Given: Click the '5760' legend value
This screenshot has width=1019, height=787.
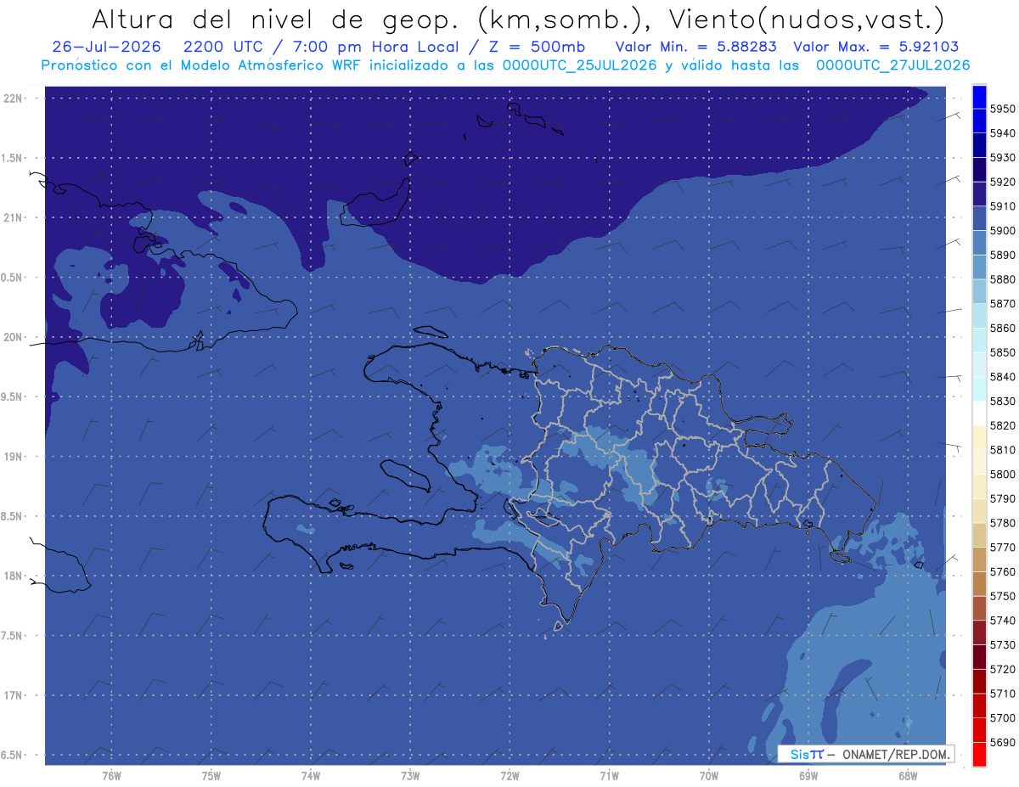Looking at the screenshot, I should (1003, 572).
